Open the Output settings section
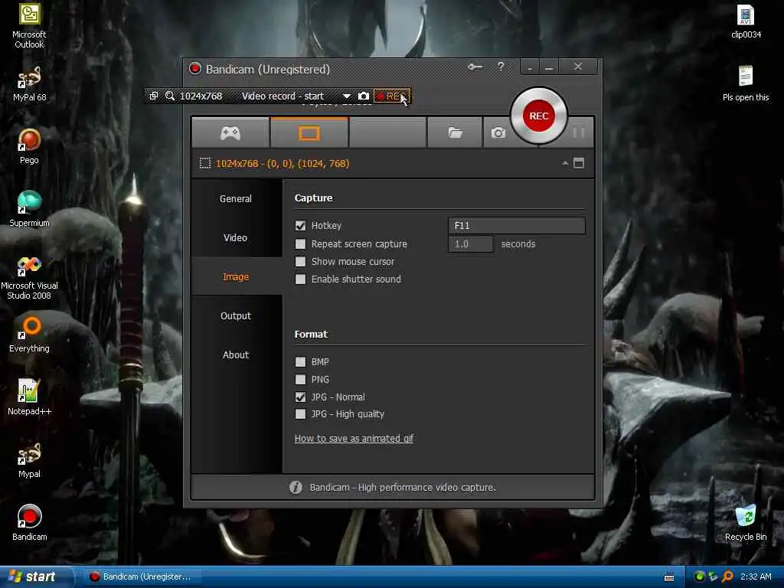Screen dimensions: 784x588 coord(236,315)
